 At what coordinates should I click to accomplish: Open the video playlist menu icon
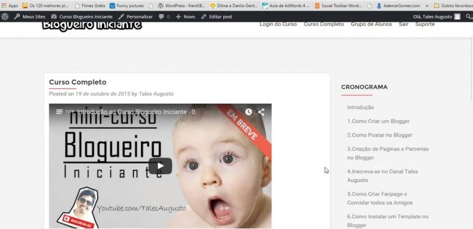[x=59, y=112]
